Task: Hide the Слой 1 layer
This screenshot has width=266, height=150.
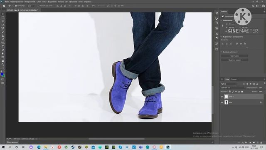Action: (222, 97)
